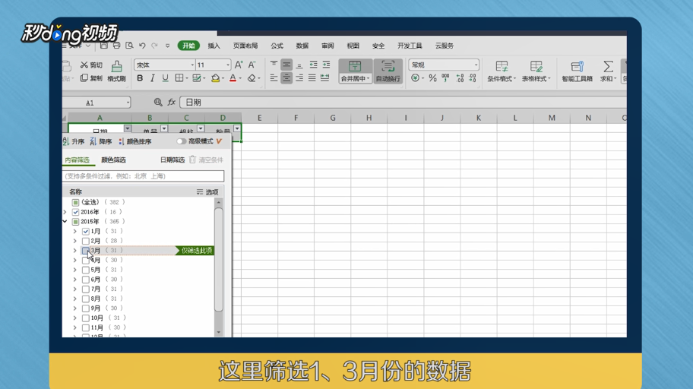Align cell text to the right

299,78
